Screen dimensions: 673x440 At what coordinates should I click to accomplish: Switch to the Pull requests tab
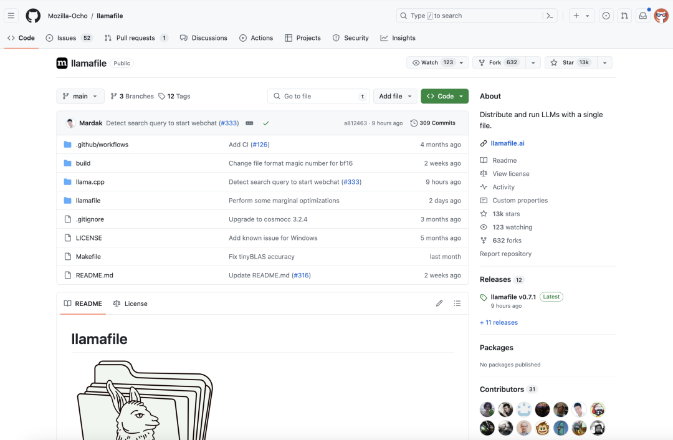coord(136,38)
